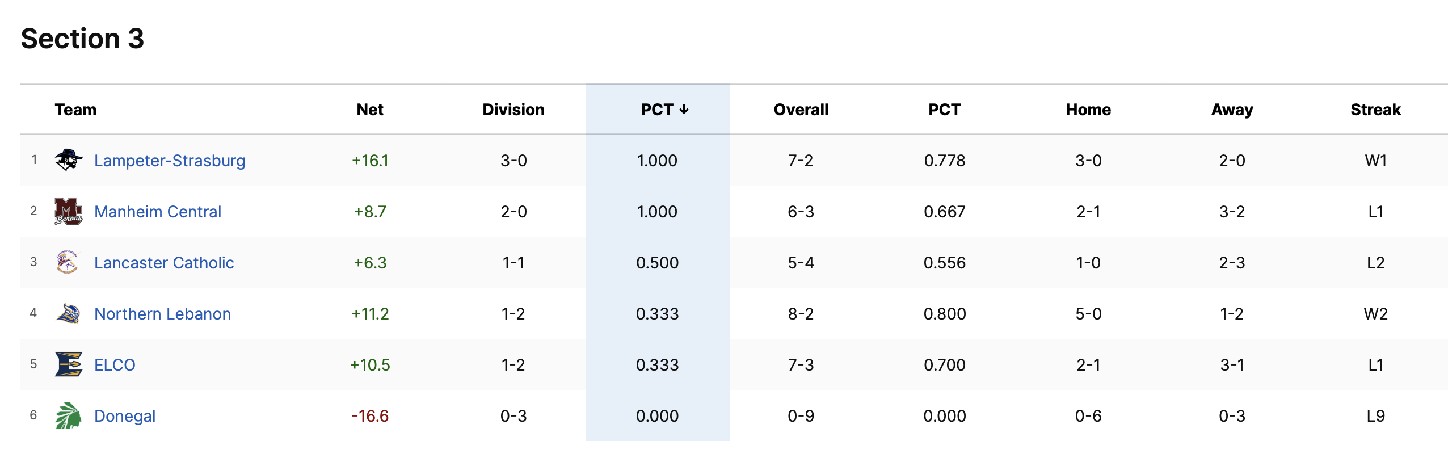
Task: Click the ELCO team logo
Action: [x=68, y=364]
